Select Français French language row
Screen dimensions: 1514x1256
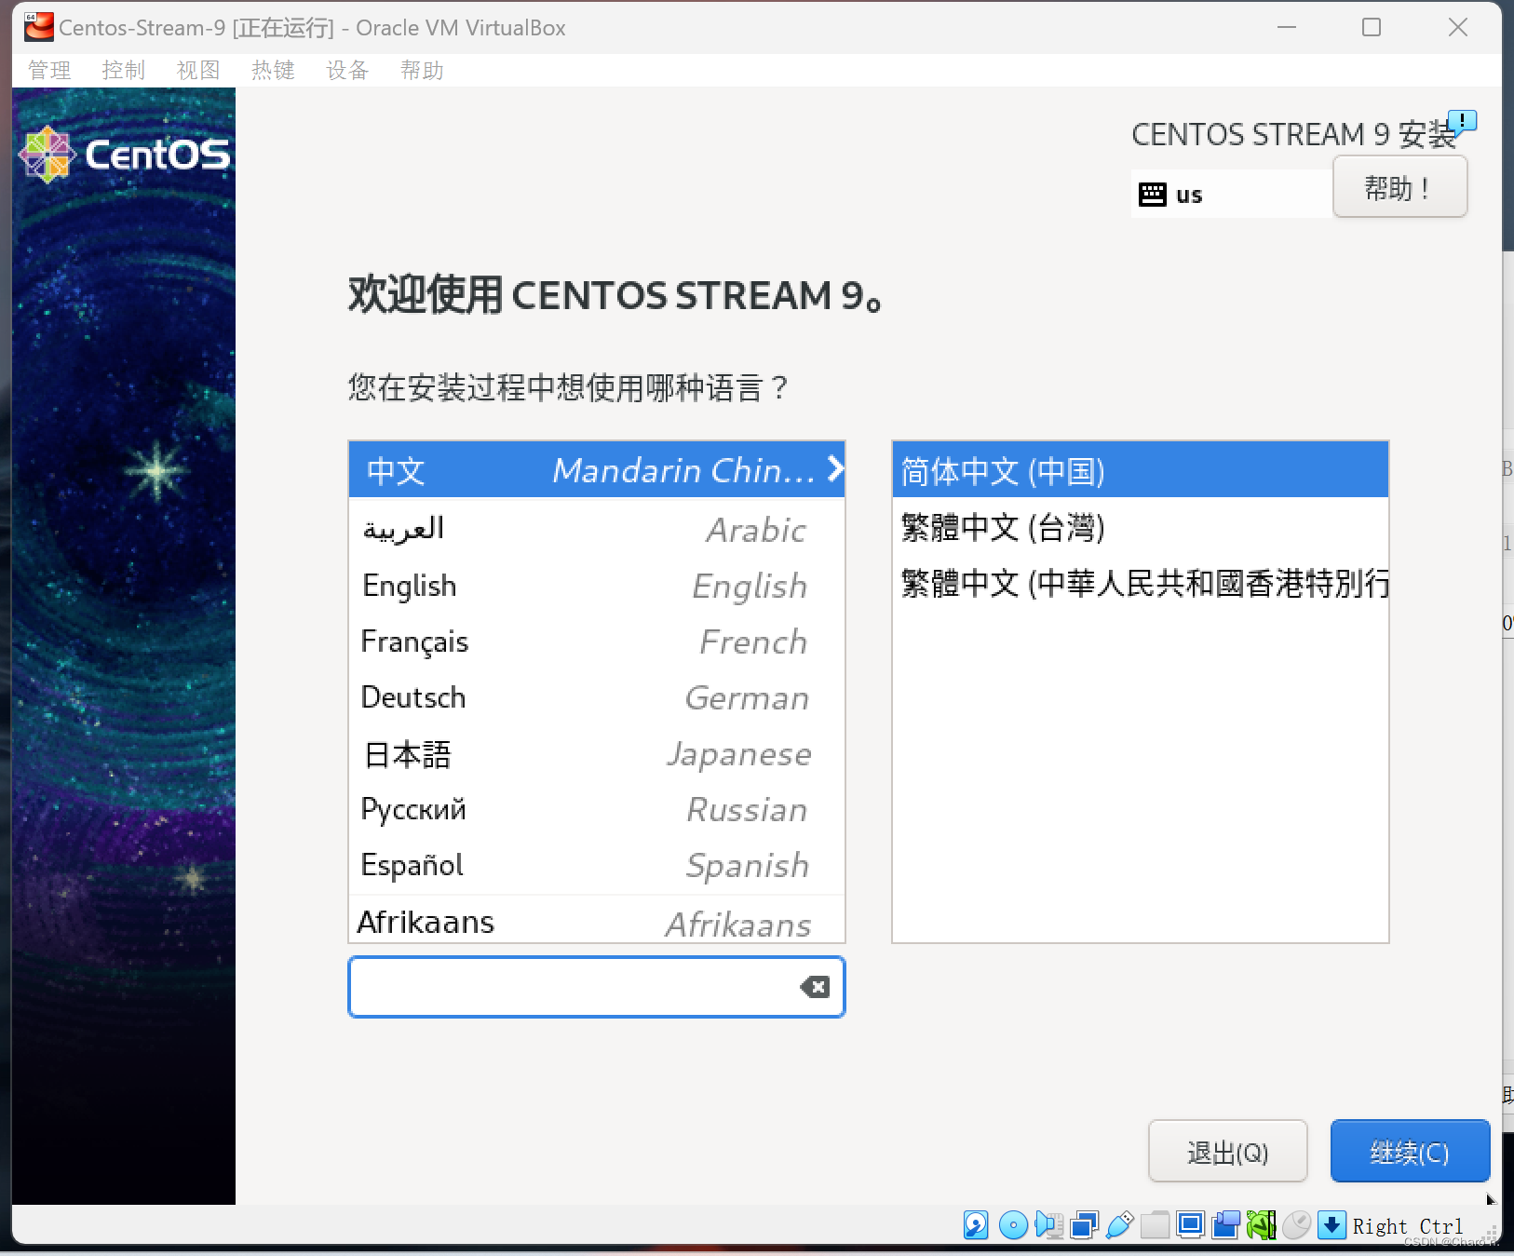point(597,642)
